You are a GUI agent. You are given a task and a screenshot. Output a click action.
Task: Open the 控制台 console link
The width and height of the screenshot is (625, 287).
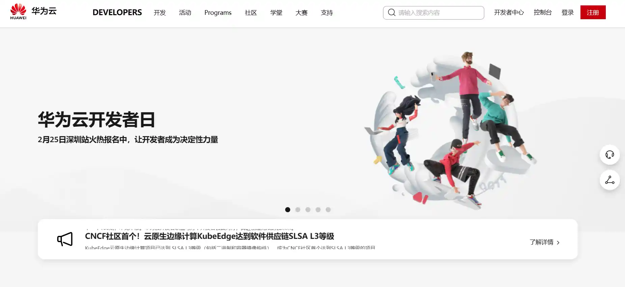coord(543,12)
